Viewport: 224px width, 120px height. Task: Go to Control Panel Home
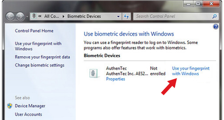coord(34,31)
